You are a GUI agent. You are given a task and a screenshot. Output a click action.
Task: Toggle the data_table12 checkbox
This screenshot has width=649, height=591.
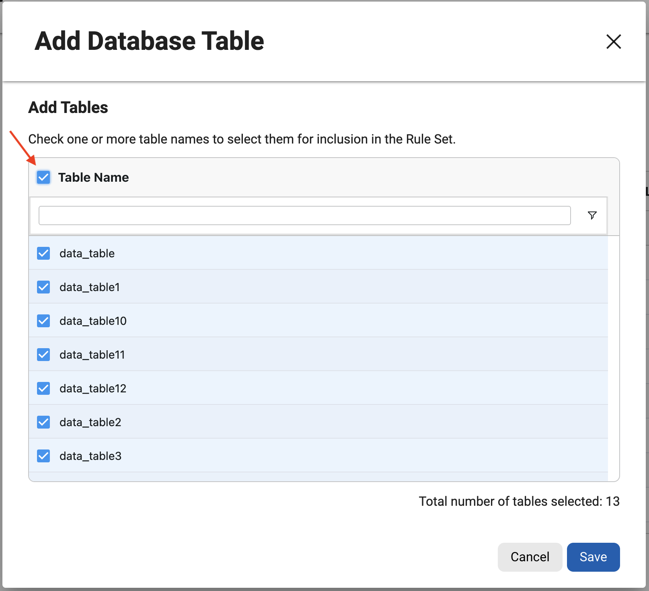(43, 388)
